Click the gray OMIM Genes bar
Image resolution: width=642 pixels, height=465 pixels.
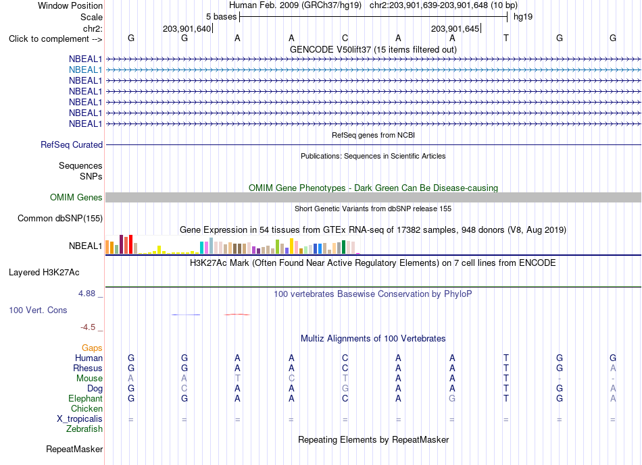click(373, 198)
